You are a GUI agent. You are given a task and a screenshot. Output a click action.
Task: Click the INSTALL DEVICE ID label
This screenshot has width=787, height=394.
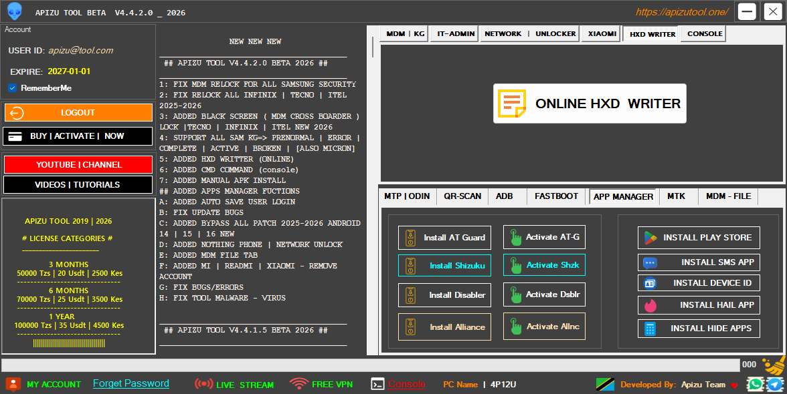pos(712,283)
